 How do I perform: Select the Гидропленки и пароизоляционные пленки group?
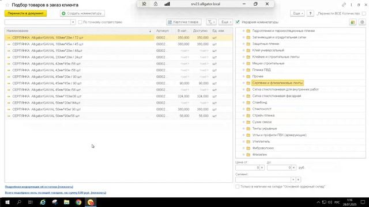283,30
